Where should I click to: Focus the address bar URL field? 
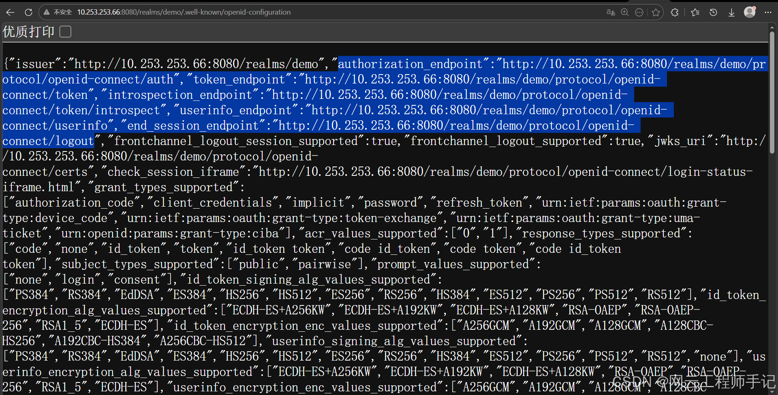(324, 12)
